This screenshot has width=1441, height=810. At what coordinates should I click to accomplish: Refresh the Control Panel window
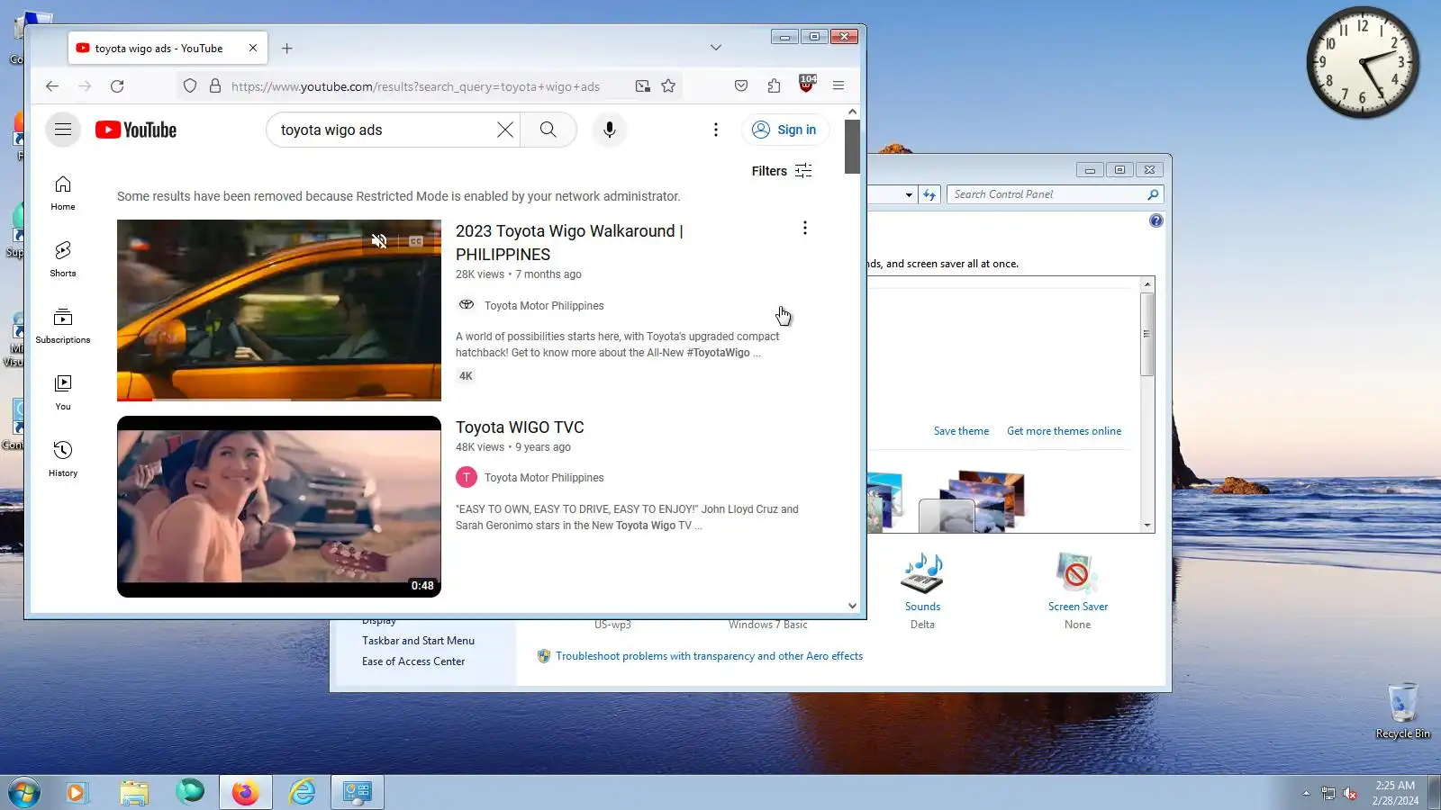point(929,194)
